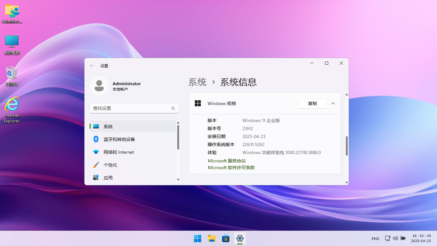Click the ENG input language indicator

tap(376, 239)
